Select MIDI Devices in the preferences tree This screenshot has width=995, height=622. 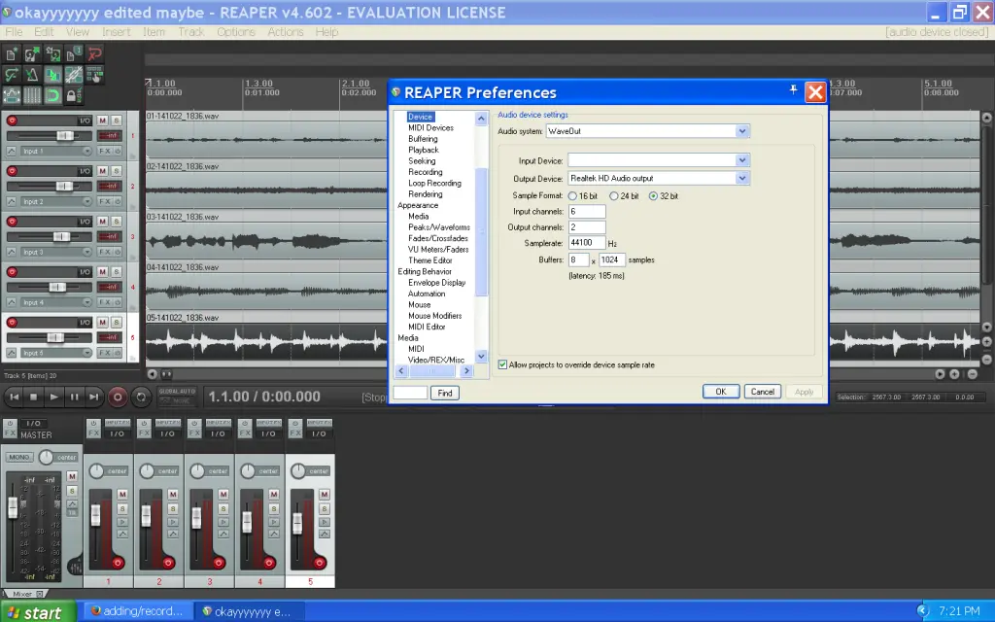coord(430,127)
